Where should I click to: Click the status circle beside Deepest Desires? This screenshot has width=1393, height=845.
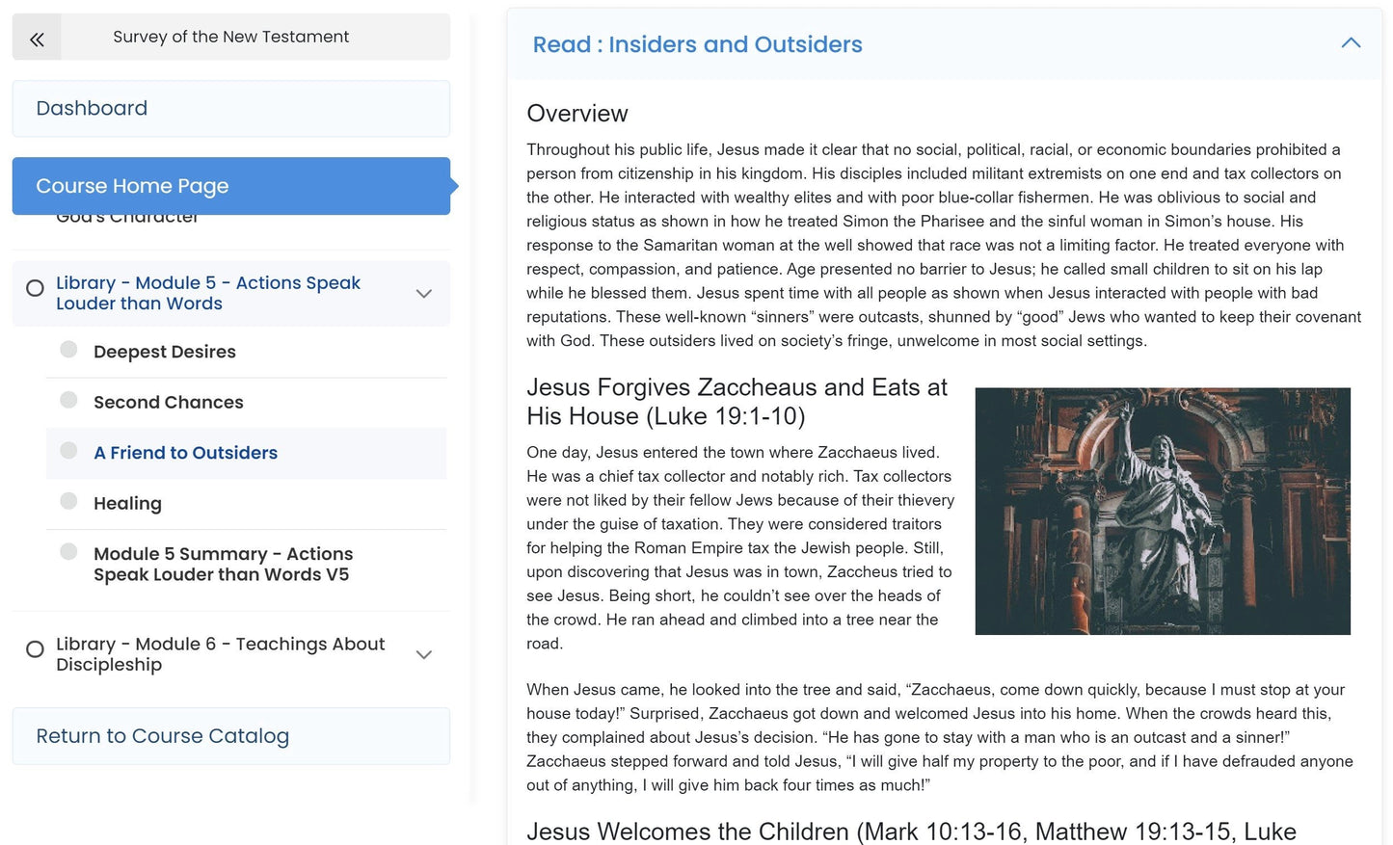67,349
